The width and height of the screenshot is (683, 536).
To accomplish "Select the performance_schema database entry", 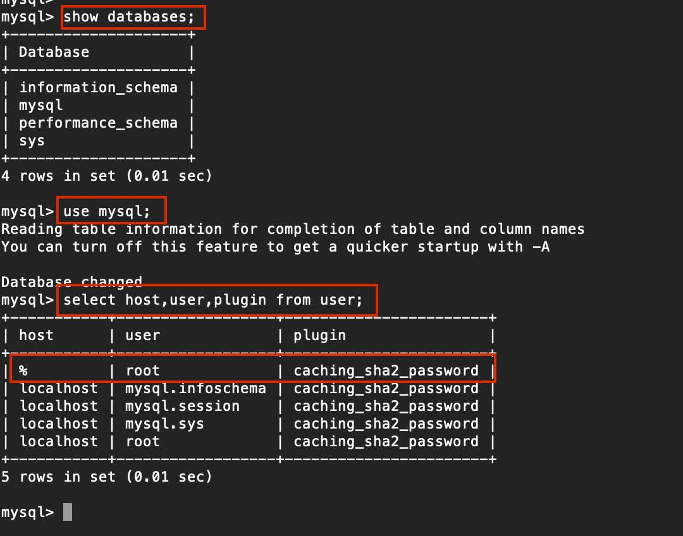I will (x=98, y=123).
